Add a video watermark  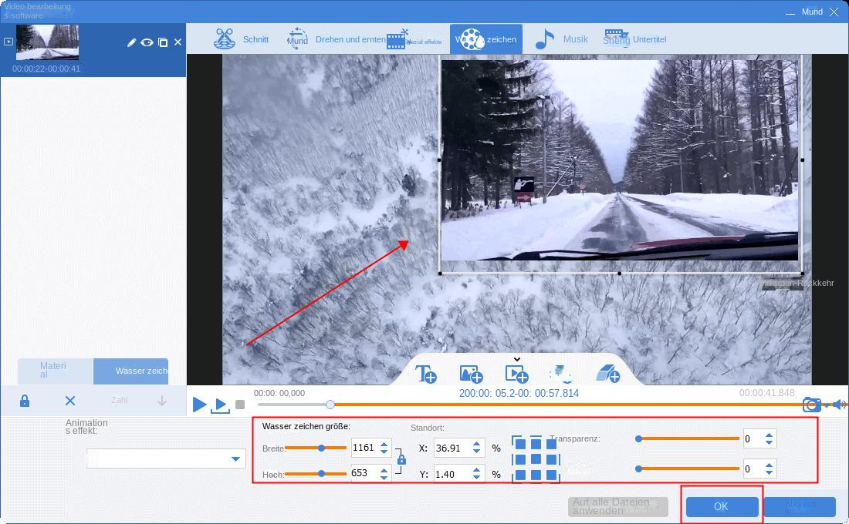coord(516,374)
